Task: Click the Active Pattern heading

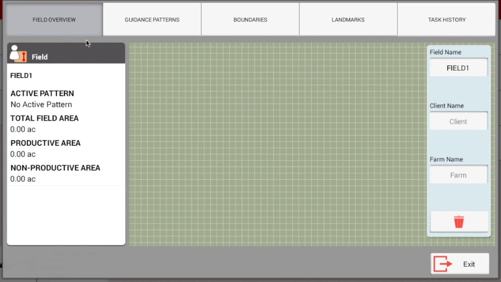Action: click(x=42, y=93)
